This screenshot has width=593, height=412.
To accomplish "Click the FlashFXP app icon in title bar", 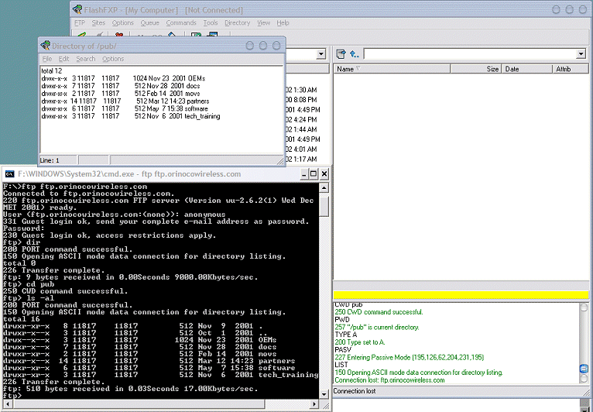I will [77, 9].
